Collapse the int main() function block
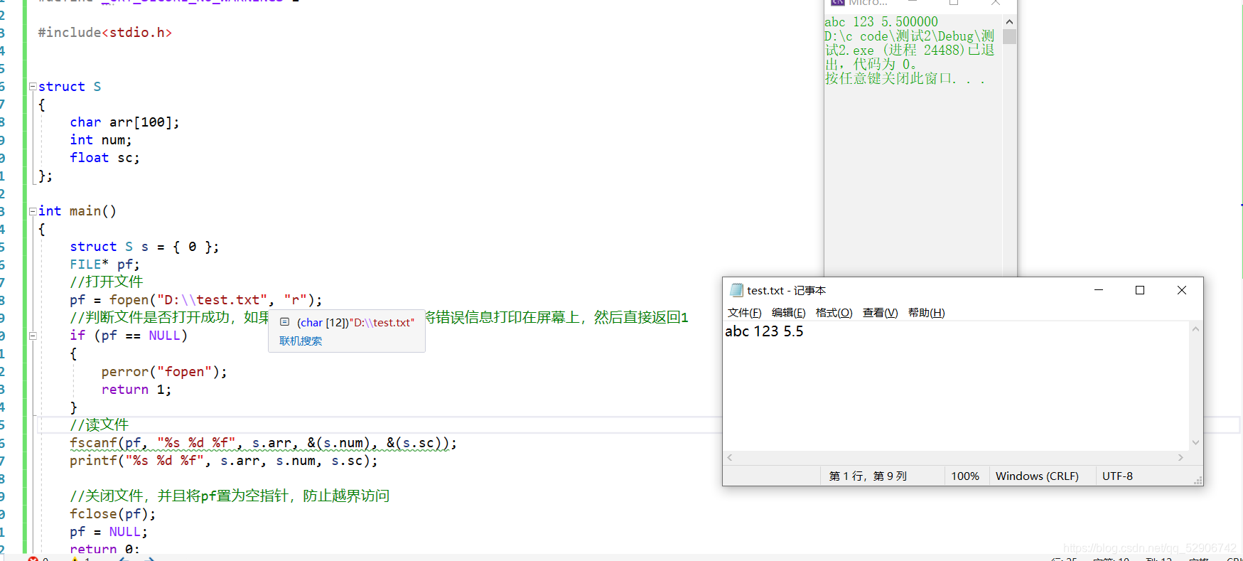 tap(33, 211)
